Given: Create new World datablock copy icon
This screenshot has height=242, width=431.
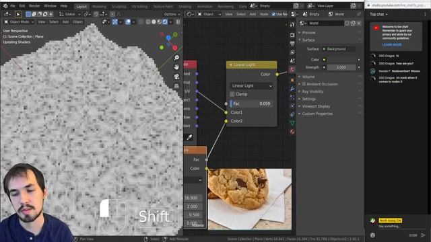Looking at the screenshot, I should pyautogui.click(x=353, y=24).
